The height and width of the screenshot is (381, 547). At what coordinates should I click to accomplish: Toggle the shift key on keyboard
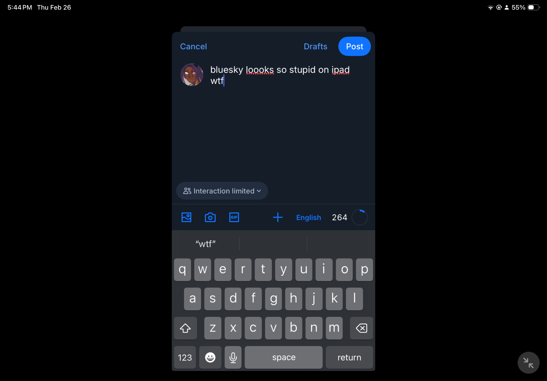pyautogui.click(x=185, y=328)
